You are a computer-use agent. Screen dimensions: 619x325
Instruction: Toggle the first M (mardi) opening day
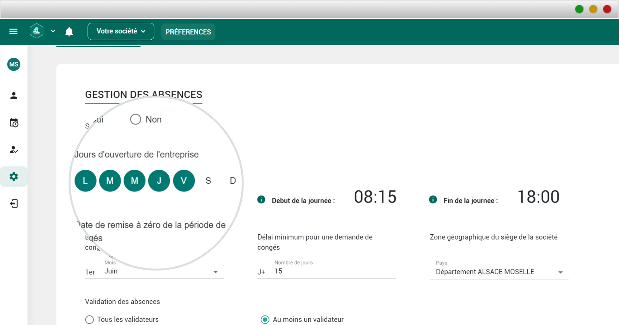[x=110, y=181]
